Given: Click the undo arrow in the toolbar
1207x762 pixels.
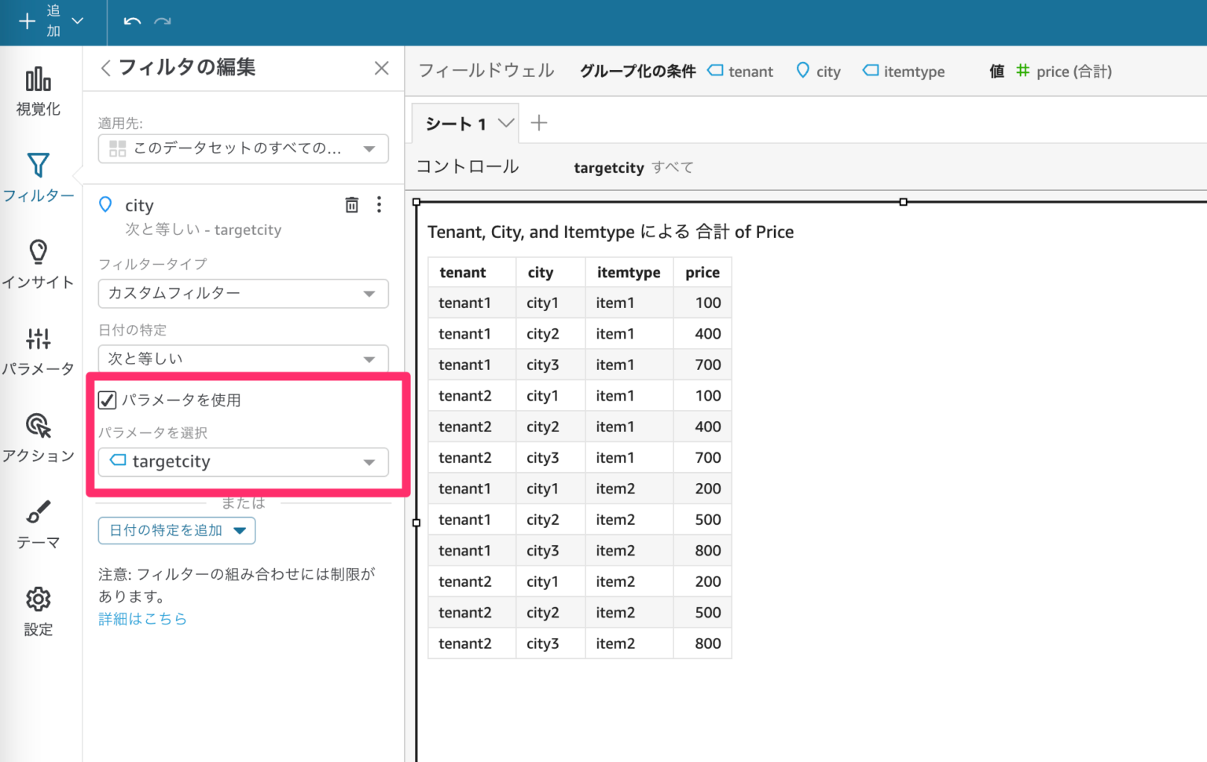Looking at the screenshot, I should click(132, 23).
